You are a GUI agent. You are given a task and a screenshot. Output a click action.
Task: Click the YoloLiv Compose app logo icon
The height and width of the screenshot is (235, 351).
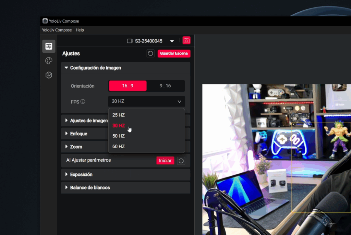tap(45, 21)
